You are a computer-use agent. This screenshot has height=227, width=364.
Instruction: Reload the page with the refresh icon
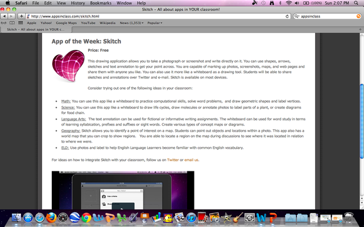(287, 16)
